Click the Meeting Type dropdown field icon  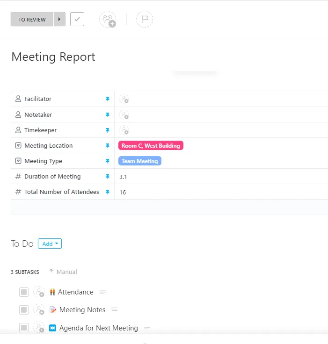[18, 161]
